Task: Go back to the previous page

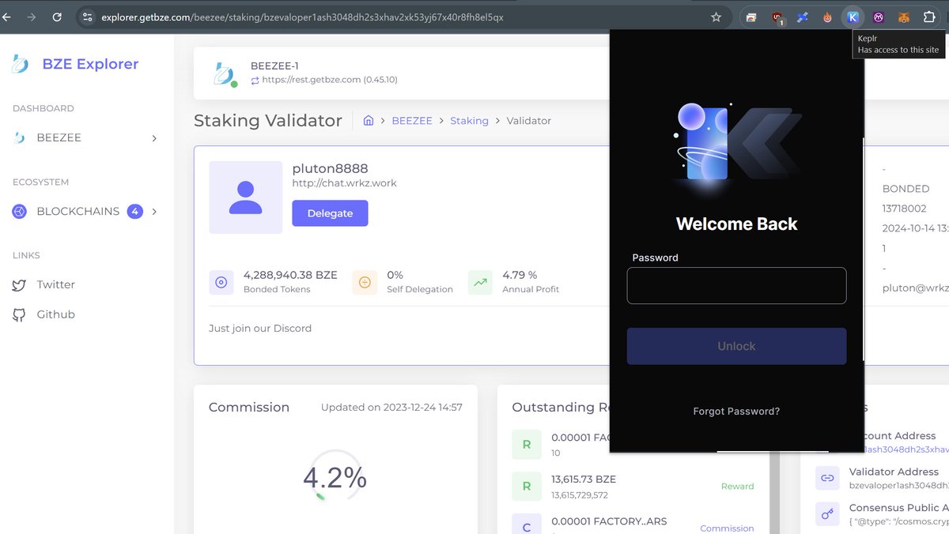Action: [x=6, y=17]
